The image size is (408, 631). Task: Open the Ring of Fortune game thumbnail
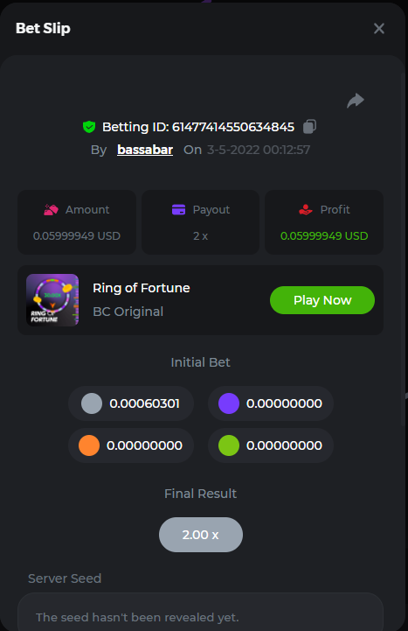tap(52, 300)
